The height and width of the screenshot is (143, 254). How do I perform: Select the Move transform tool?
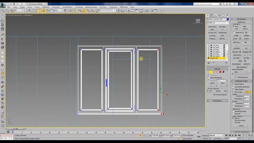(x=44, y=11)
